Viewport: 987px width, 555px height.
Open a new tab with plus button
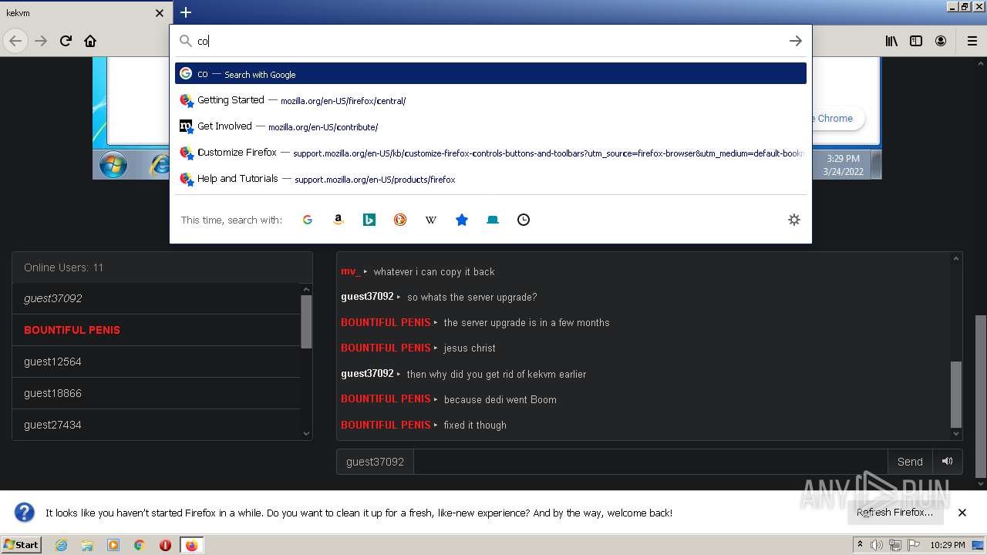tap(186, 12)
